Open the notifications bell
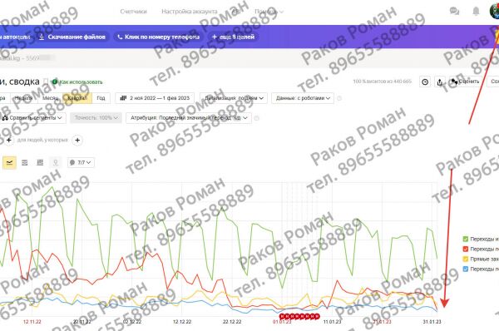 pos(476,12)
